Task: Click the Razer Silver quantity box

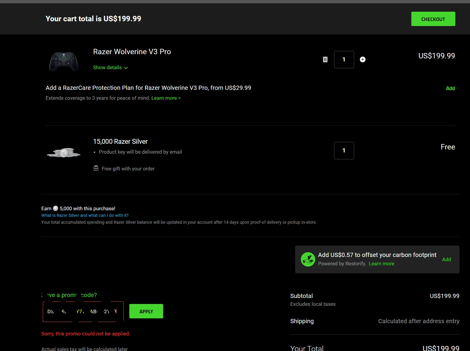Action: point(344,151)
